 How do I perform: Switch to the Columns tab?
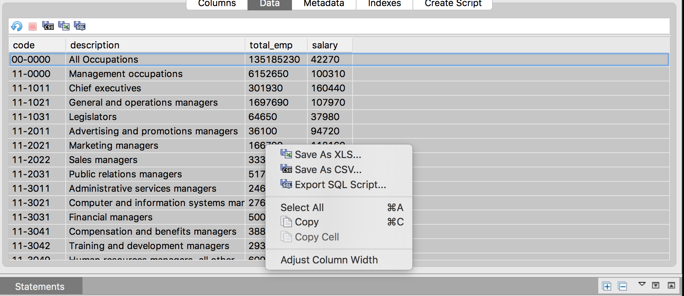217,4
